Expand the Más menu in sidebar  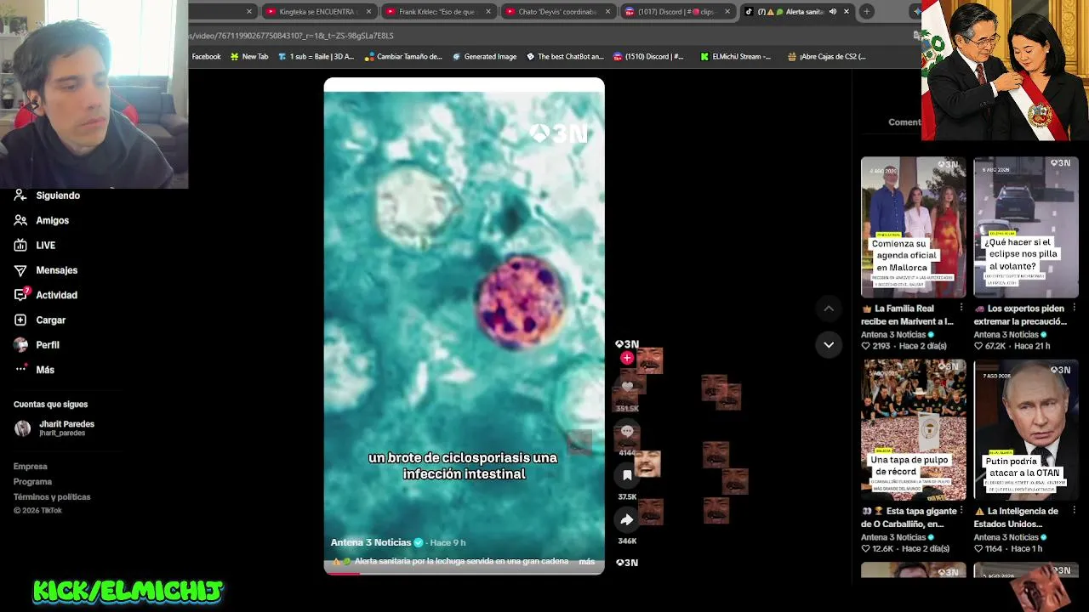(45, 370)
